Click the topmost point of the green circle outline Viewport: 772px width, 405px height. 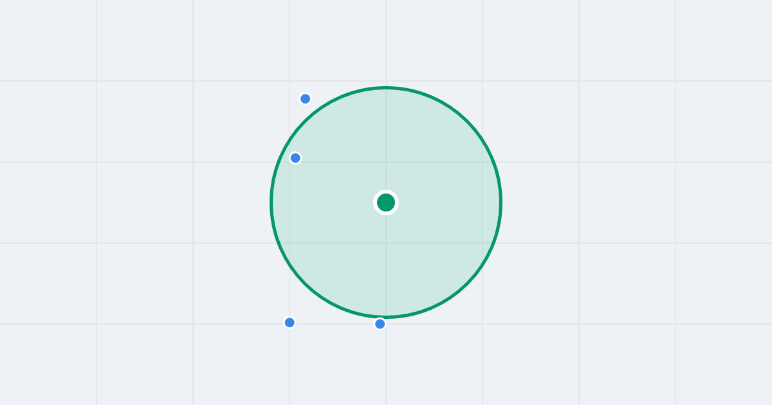(386, 87)
